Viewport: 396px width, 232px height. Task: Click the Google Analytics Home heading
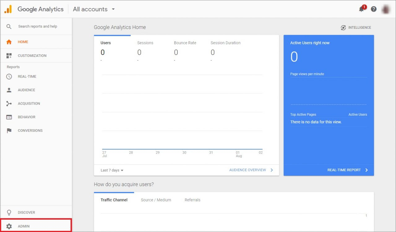[120, 27]
